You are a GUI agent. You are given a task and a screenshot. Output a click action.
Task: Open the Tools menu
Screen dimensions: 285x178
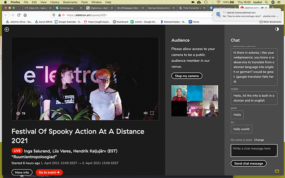pyautogui.click(x=84, y=2)
